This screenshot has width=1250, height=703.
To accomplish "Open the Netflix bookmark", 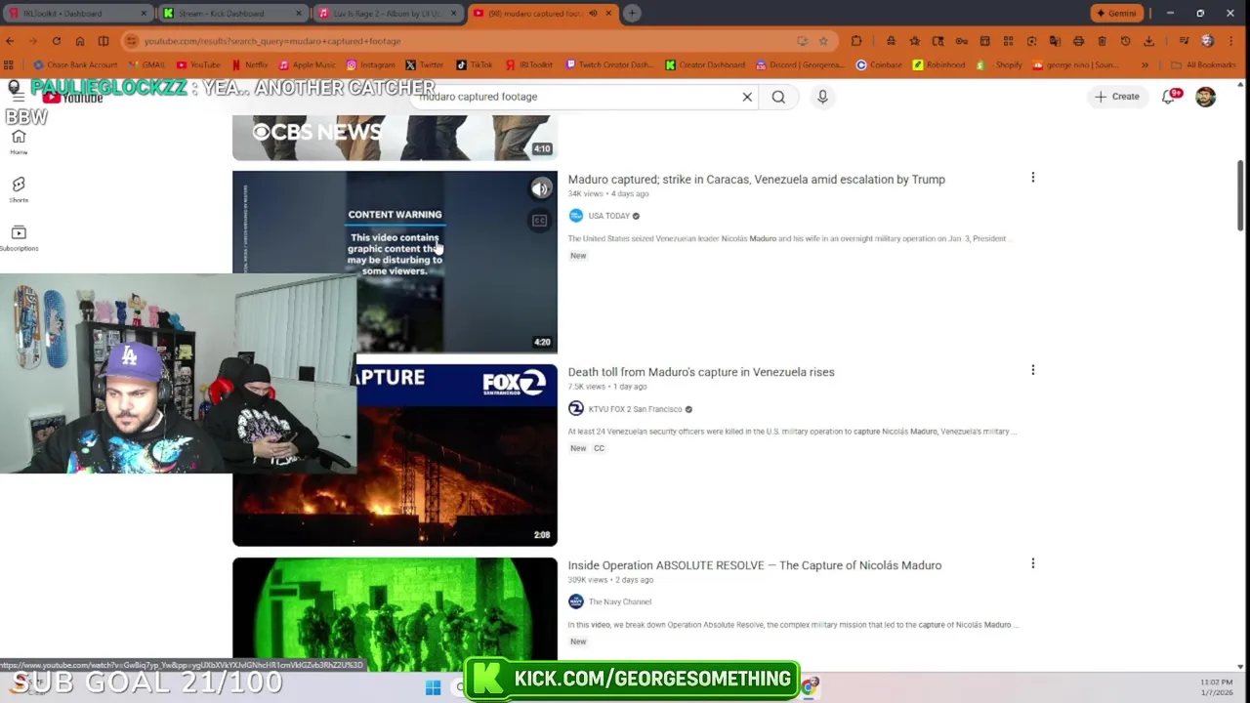I will [x=249, y=65].
